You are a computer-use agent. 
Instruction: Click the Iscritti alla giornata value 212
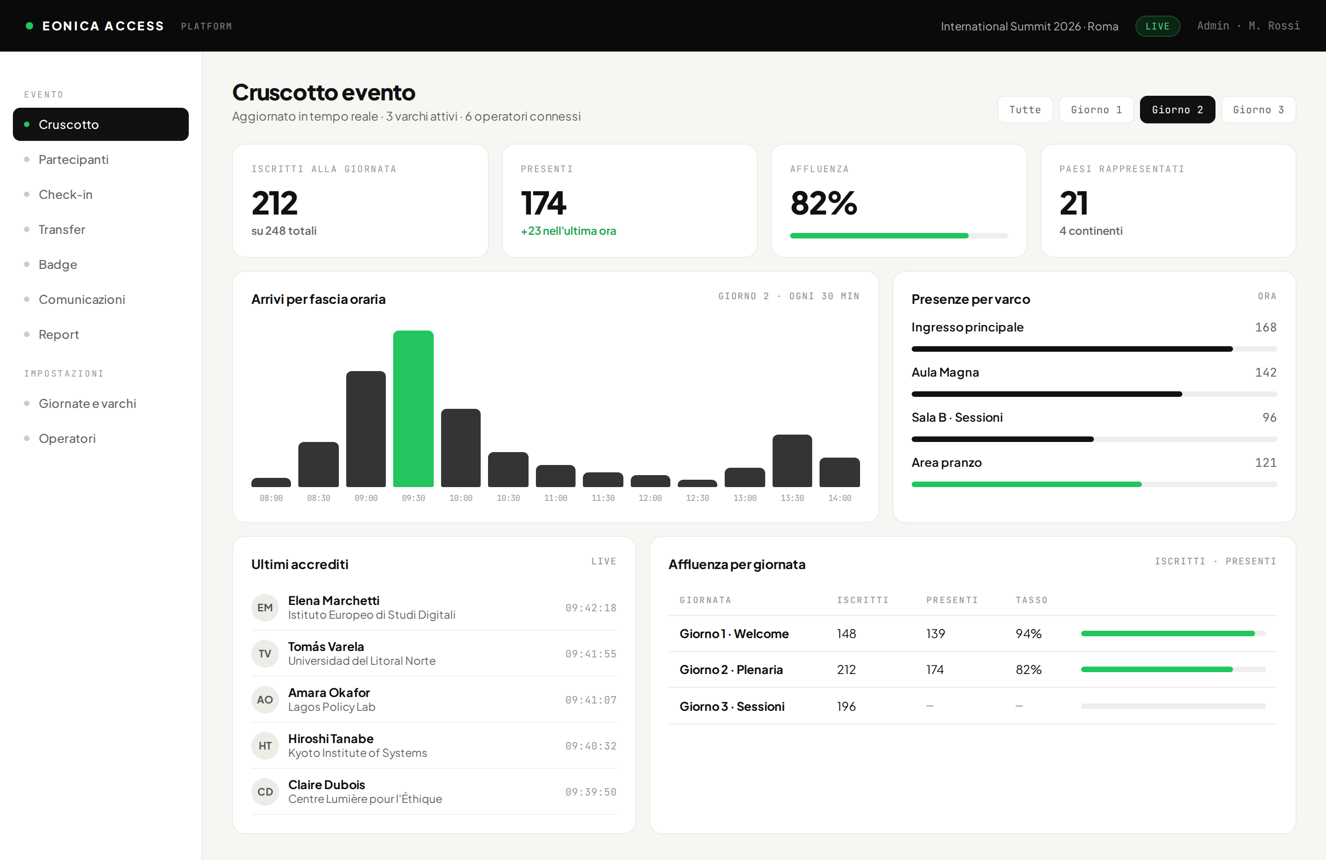click(x=275, y=203)
